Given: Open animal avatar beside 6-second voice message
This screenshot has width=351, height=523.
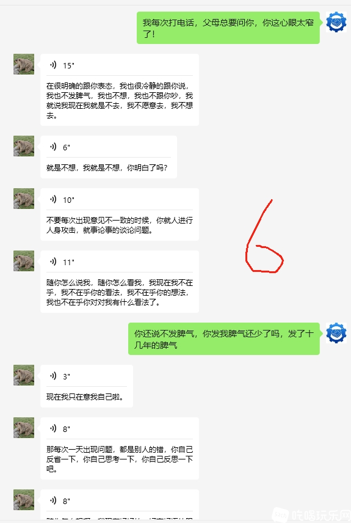Looking at the screenshot, I should [24, 146].
